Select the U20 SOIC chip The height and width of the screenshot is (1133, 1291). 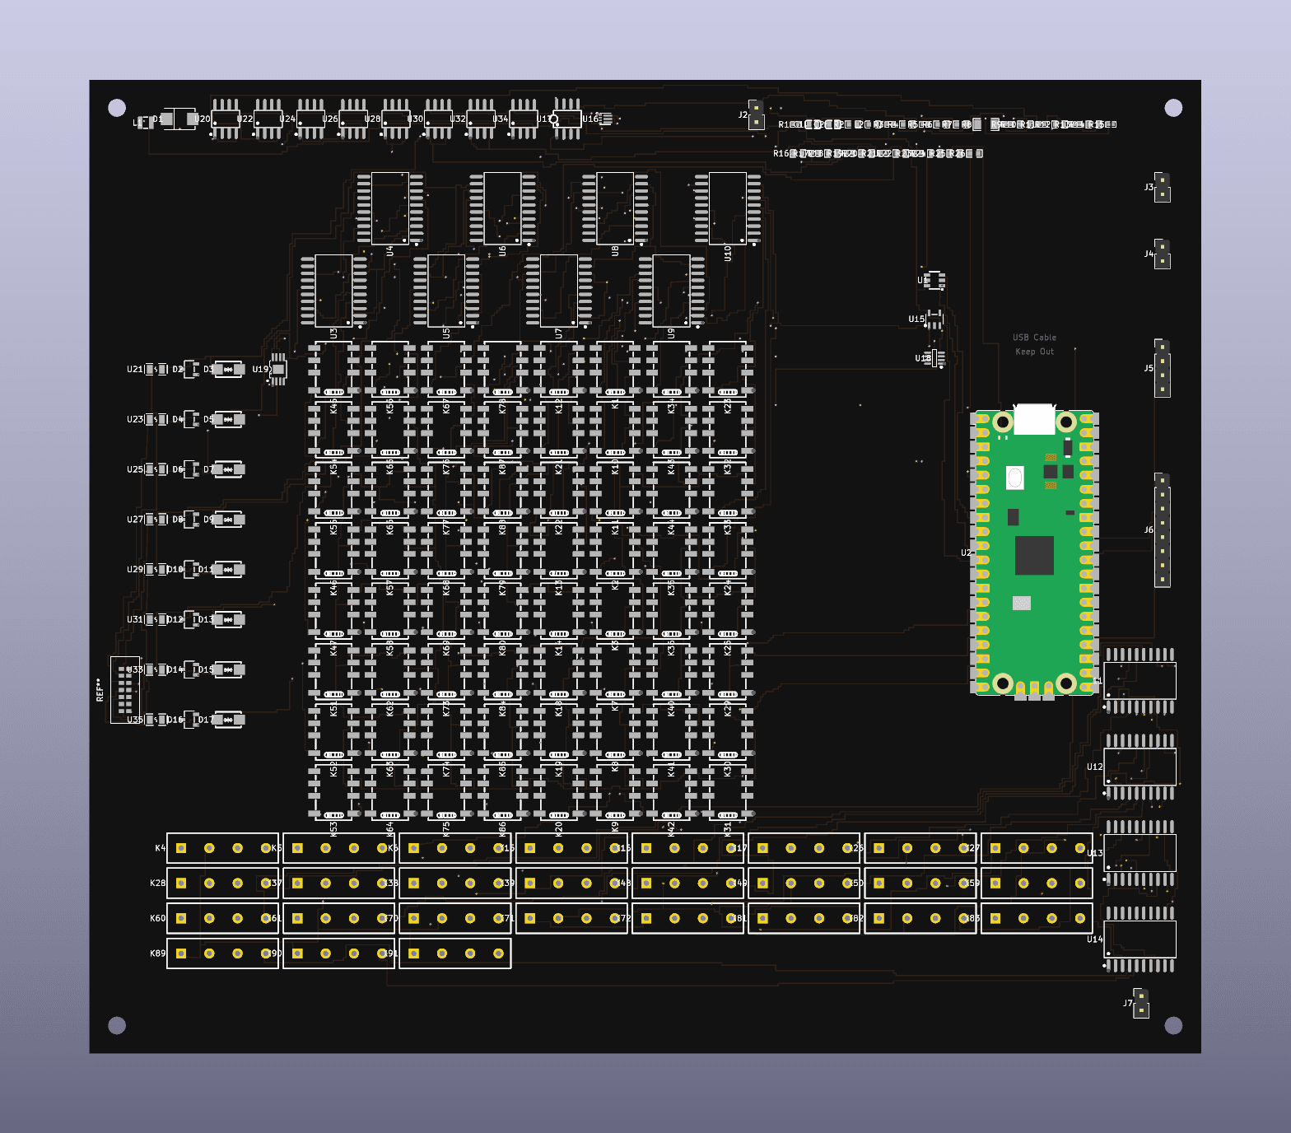pos(226,119)
